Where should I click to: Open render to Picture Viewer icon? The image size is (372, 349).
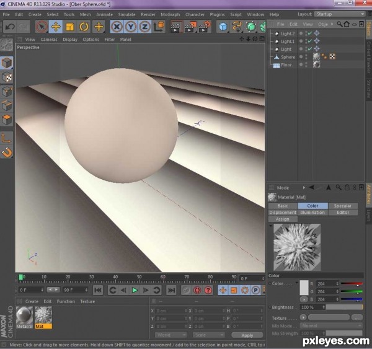(x=190, y=27)
